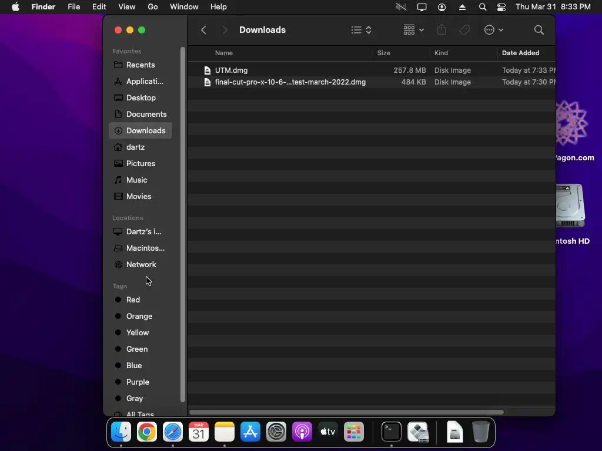Select Music in the sidebar
The width and height of the screenshot is (602, 451).
click(x=141, y=180)
